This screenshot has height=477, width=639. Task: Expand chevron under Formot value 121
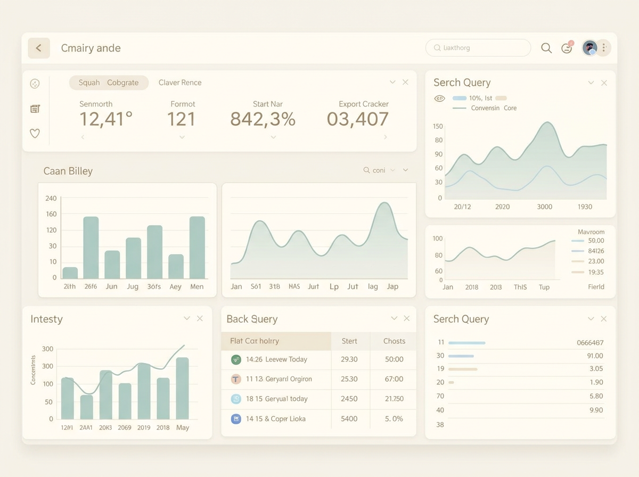coord(182,137)
